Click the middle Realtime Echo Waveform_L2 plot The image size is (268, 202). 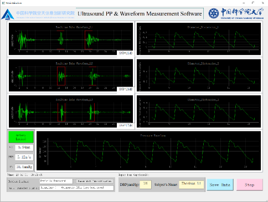(x=71, y=75)
